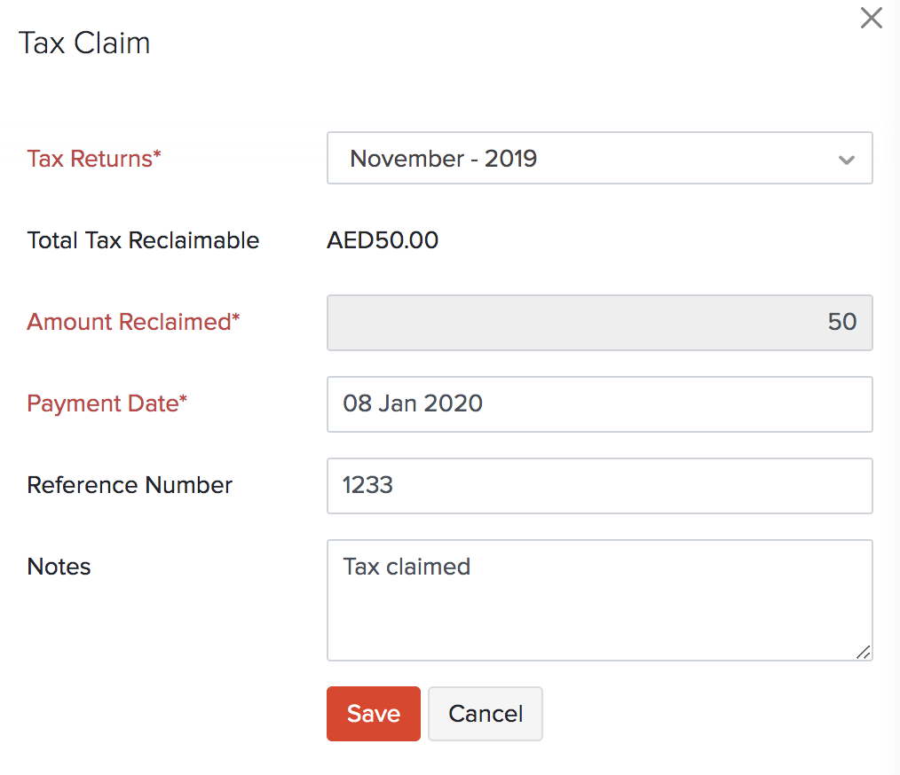Click the X icon top right
This screenshot has height=775, width=900.
pos(871,18)
